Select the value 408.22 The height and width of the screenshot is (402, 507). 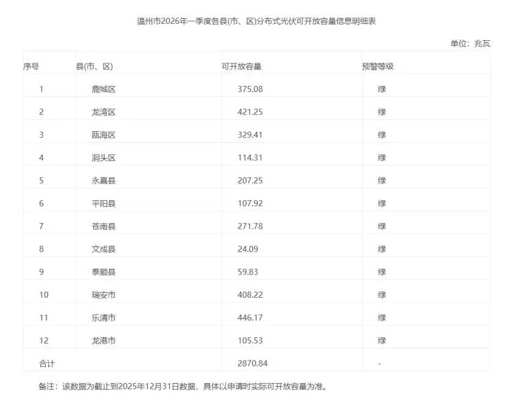point(250,295)
